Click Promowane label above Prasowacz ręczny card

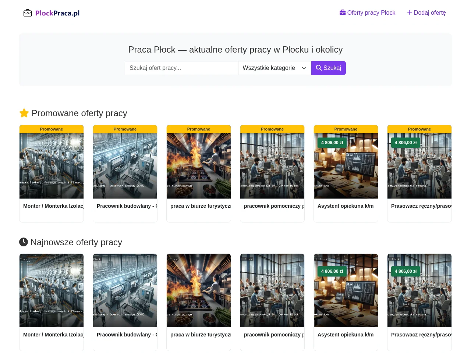coord(419,129)
